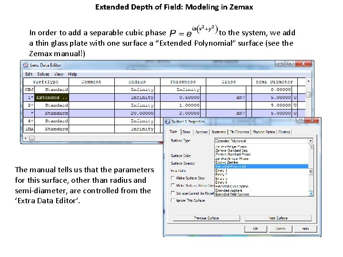Click the 0.50000 thickness cell
Image resolution: width=343 pixels, height=257 pixels.
click(181, 98)
